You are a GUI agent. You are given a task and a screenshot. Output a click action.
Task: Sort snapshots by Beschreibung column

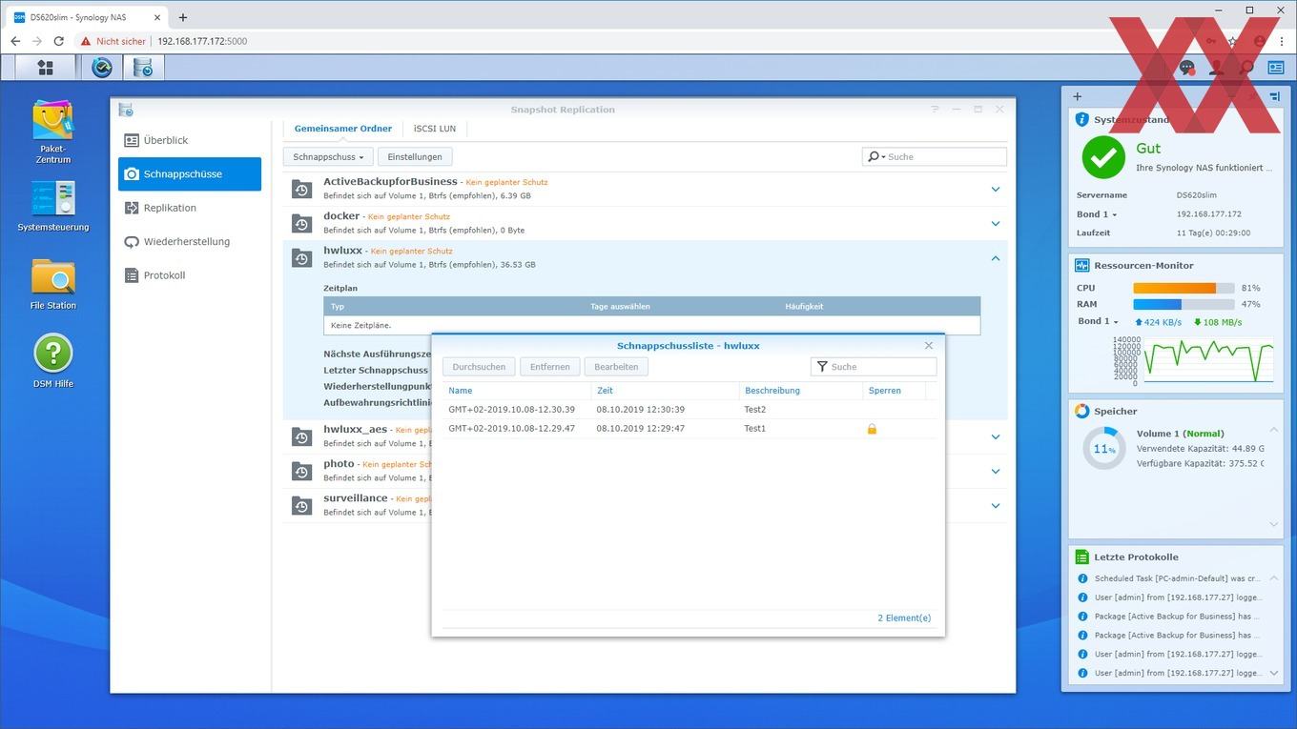tap(801, 391)
